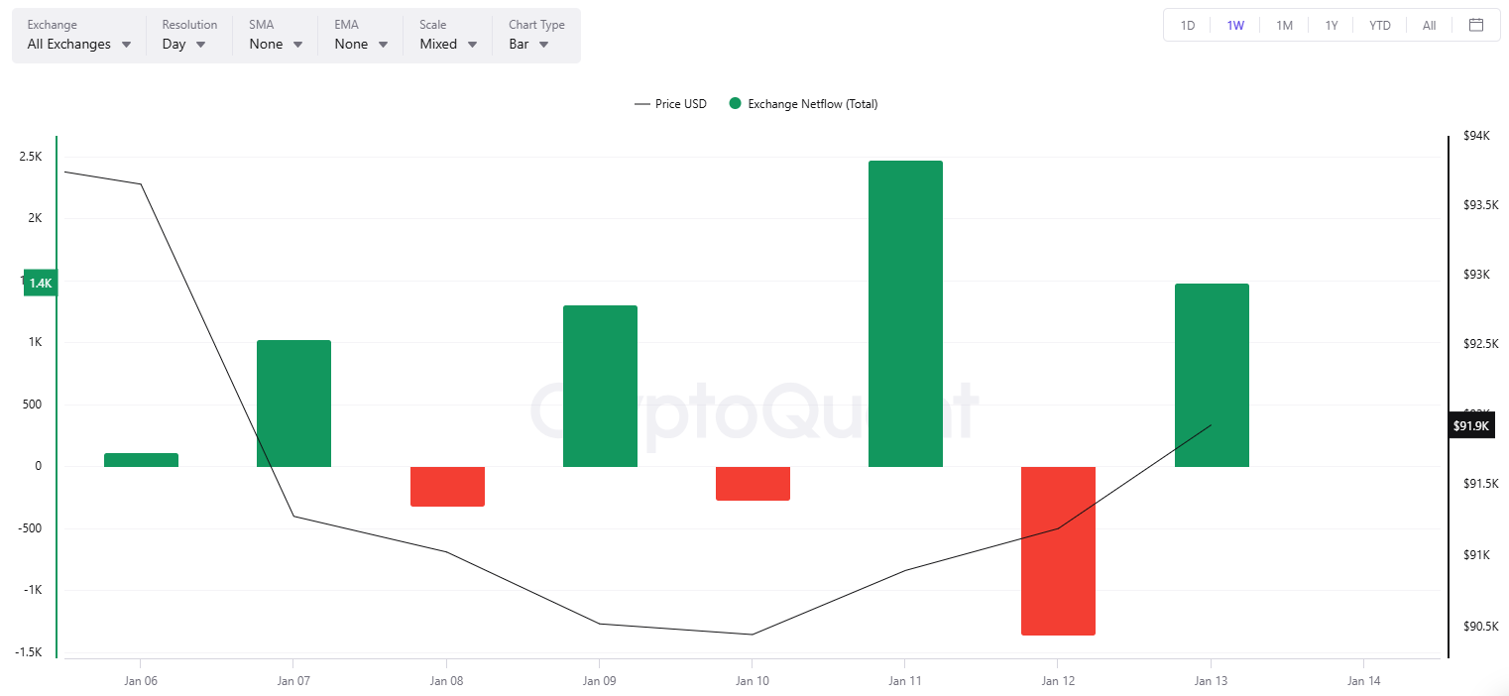The height and width of the screenshot is (696, 1509).
Task: Toggle the 1W timeframe selection
Action: point(1235,25)
